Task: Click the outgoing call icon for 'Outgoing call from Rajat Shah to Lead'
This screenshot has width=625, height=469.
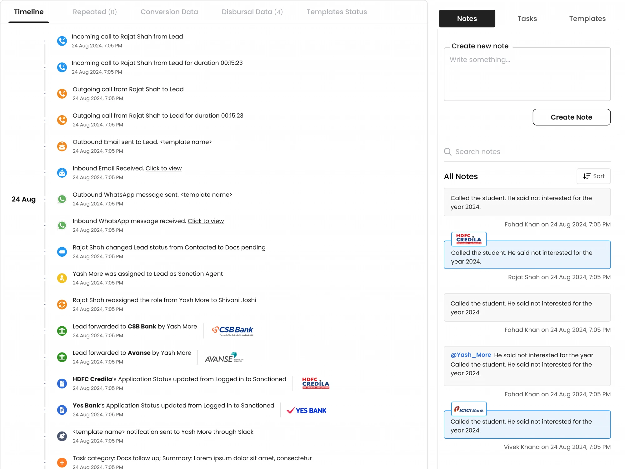Action: click(62, 94)
